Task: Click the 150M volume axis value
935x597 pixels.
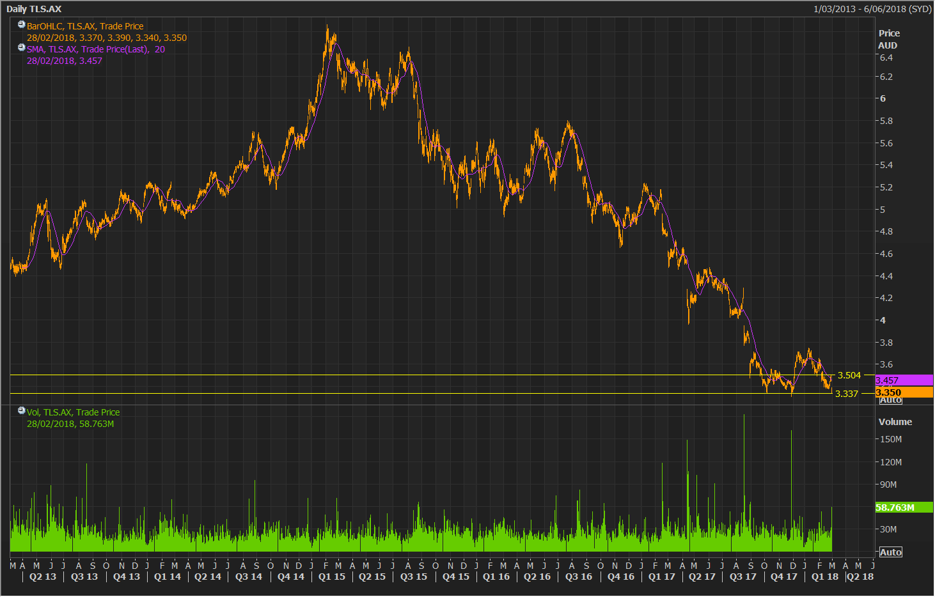Action: pos(891,439)
